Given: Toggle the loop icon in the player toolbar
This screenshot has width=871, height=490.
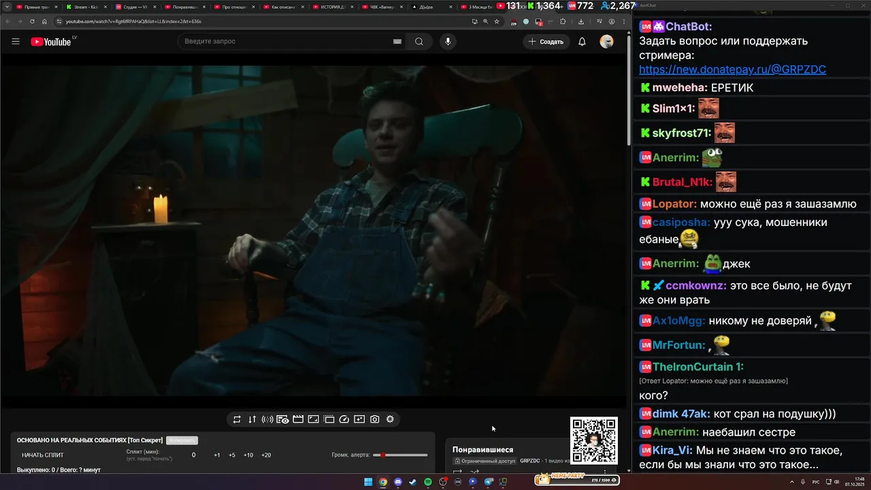Looking at the screenshot, I should [237, 419].
